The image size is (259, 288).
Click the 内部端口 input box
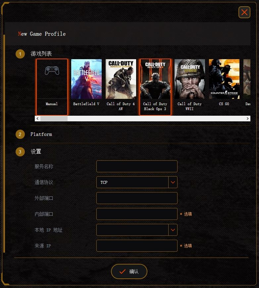(137, 214)
